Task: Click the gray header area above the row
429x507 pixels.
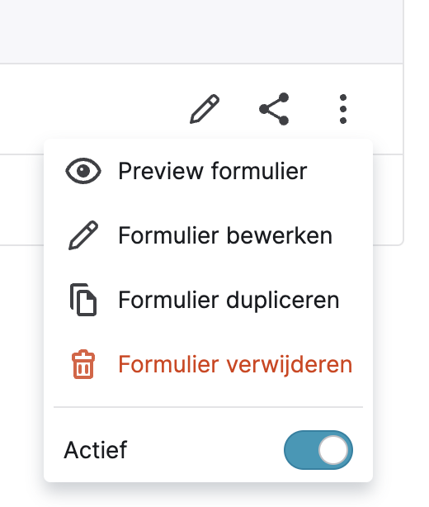Action: pos(201,31)
